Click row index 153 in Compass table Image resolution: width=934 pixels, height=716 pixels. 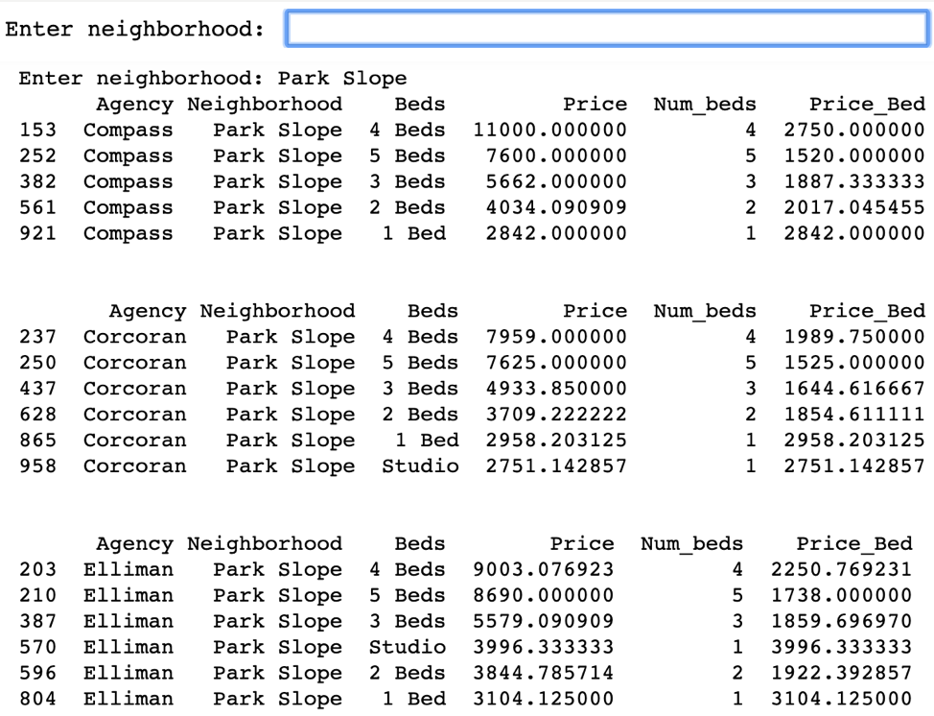[37, 131]
